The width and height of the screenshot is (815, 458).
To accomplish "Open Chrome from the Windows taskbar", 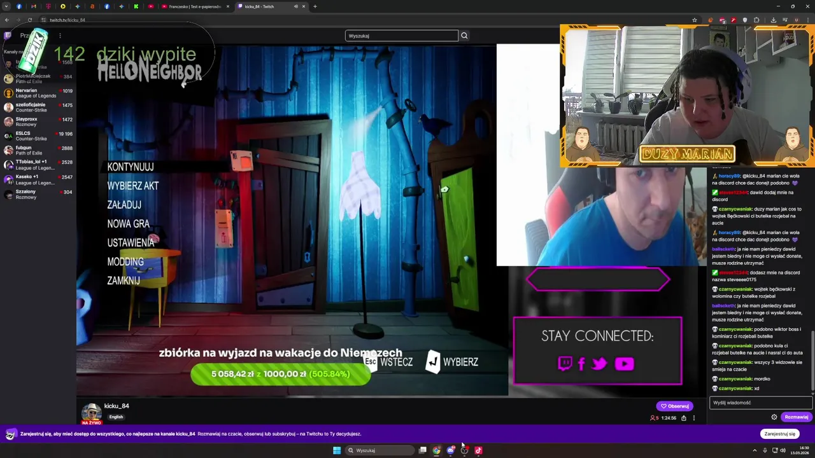I will 436,450.
